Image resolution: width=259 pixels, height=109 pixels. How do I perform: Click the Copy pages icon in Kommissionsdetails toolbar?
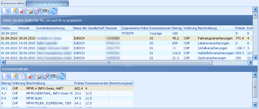pos(22,76)
